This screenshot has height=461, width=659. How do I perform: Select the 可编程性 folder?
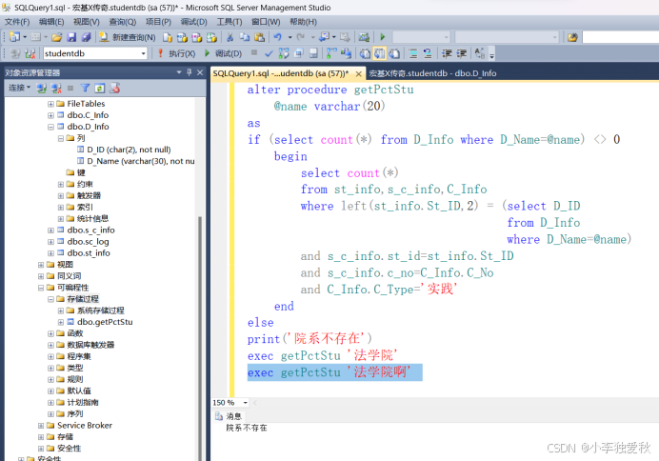pyautogui.click(x=72, y=288)
